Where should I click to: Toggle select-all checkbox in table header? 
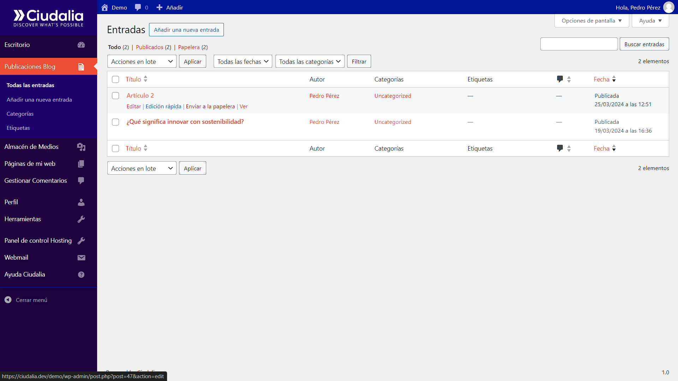115,79
